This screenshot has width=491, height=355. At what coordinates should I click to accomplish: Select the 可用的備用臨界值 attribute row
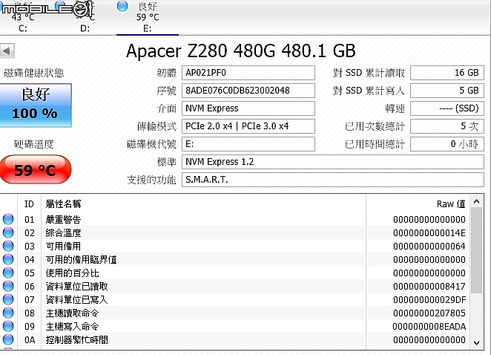(x=234, y=259)
